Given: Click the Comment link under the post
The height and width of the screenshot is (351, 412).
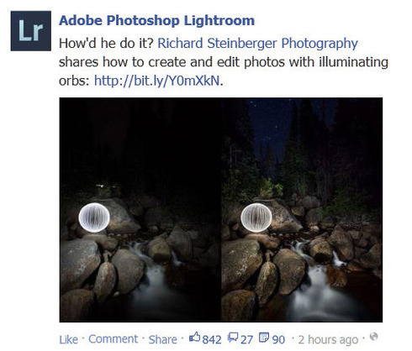Looking at the screenshot, I should coord(114,339).
